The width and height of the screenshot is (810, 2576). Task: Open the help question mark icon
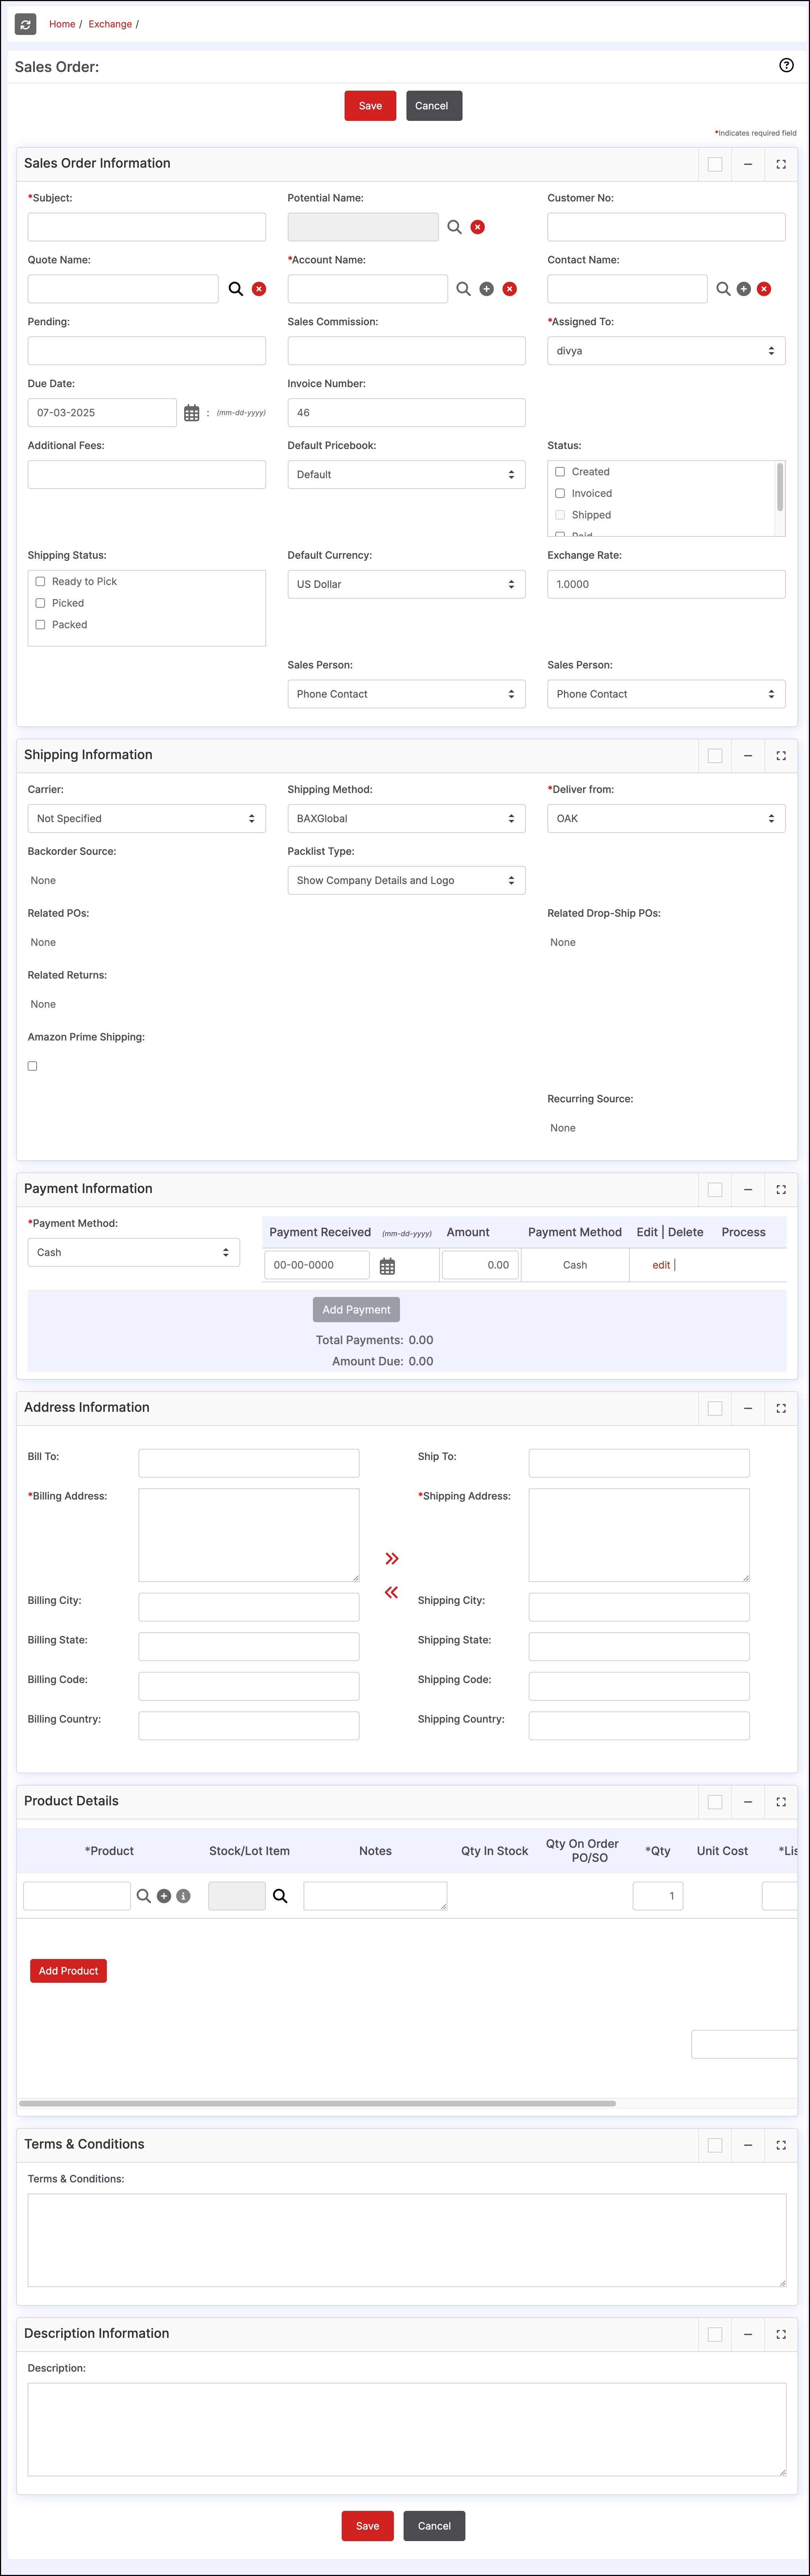786,65
